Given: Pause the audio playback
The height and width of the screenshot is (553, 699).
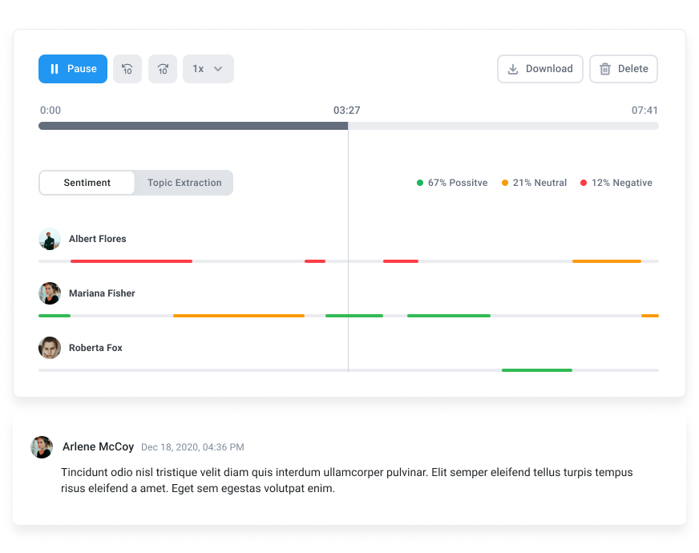Looking at the screenshot, I should click(73, 69).
